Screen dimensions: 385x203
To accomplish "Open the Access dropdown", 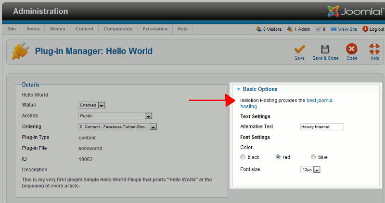I will pyautogui.click(x=115, y=116).
